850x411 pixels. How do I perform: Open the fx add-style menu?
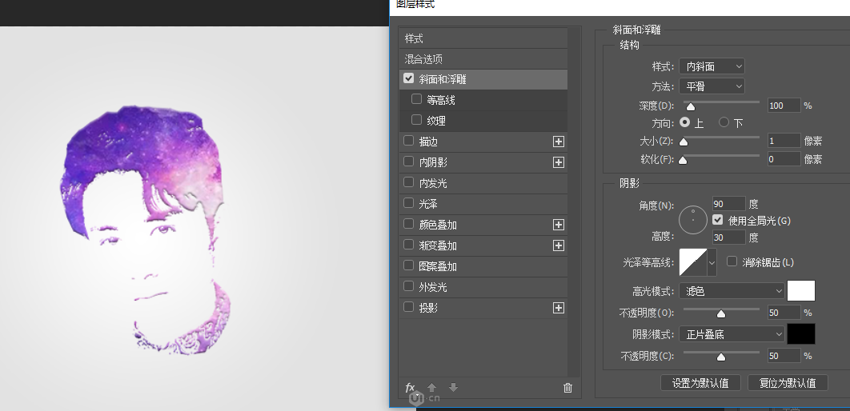(410, 388)
